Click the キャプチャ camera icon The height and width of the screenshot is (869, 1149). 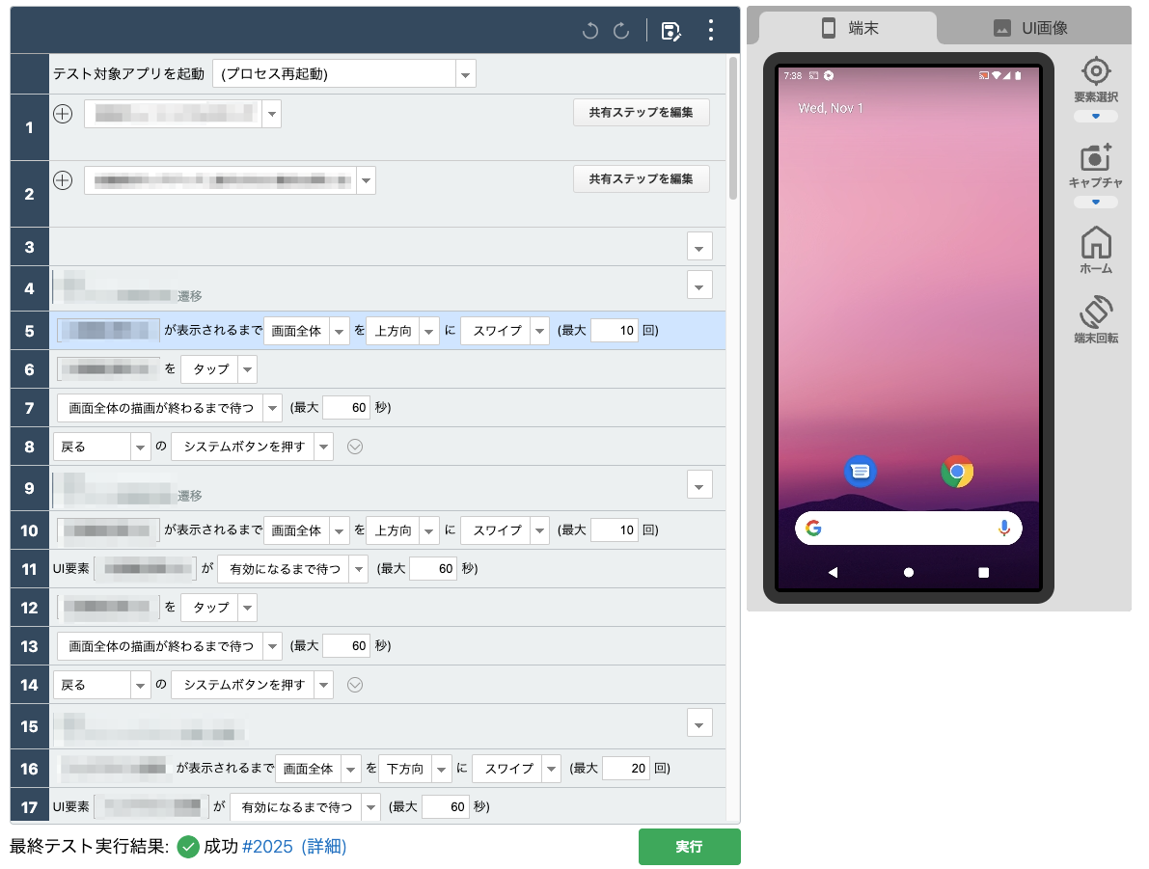(x=1095, y=157)
